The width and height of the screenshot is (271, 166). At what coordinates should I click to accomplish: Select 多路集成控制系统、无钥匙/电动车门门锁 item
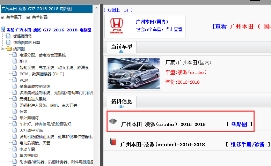click(56, 93)
